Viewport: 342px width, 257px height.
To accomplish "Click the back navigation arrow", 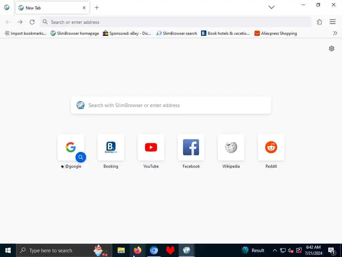I will click(8, 22).
